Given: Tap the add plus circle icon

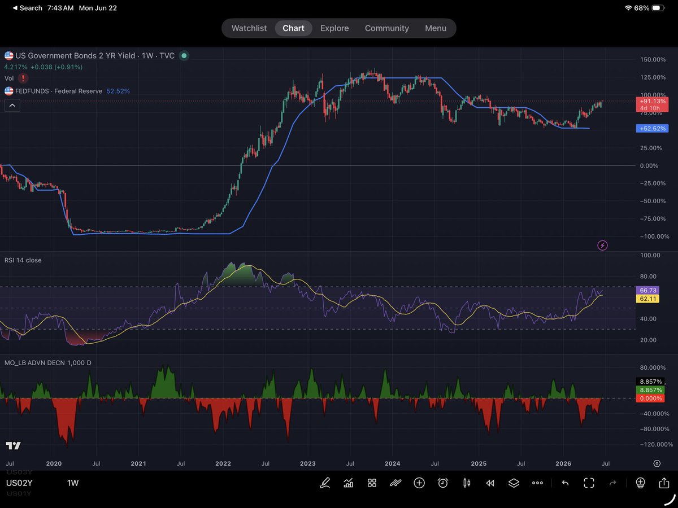Looking at the screenshot, I should point(419,483).
